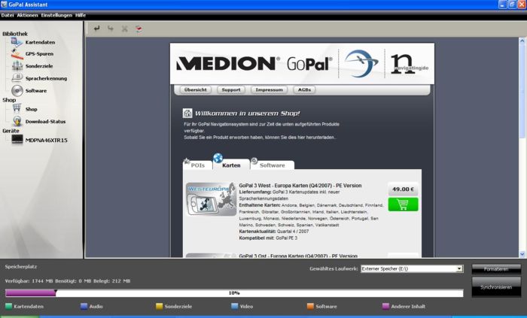The width and height of the screenshot is (527, 318).
Task: Click the forward arrow toolbar icon
Action: [111, 29]
